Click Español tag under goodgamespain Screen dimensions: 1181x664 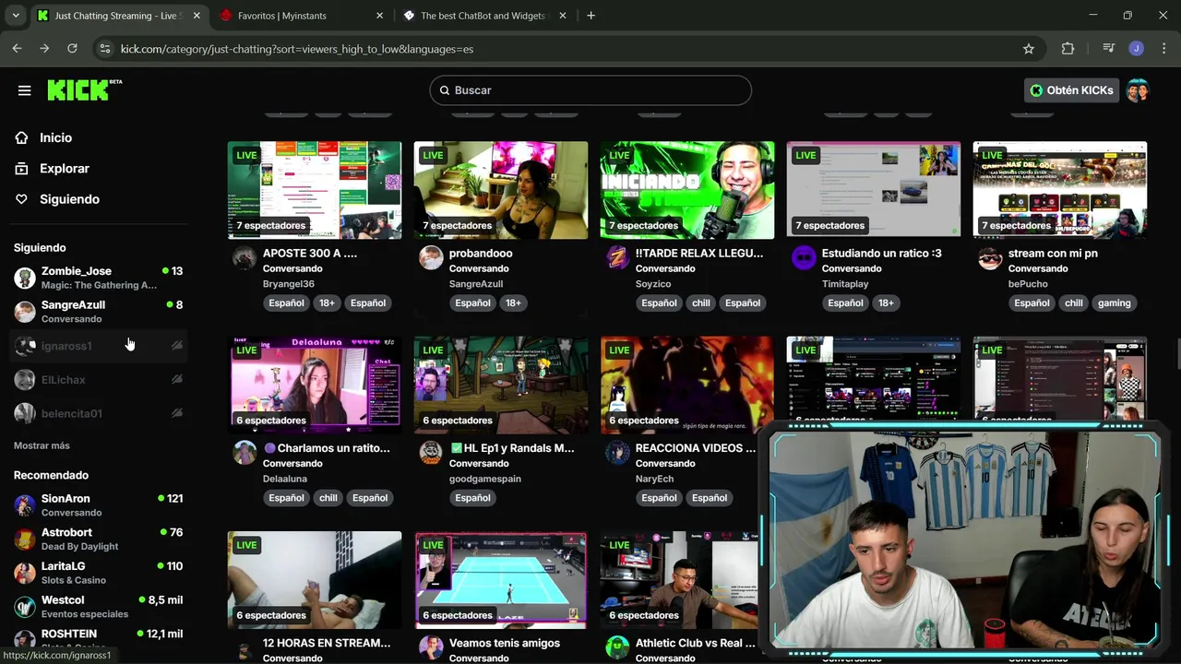point(472,498)
